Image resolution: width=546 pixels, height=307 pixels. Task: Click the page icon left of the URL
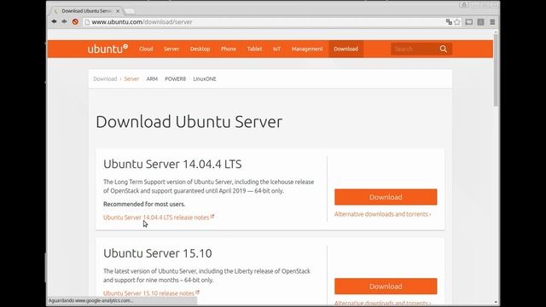coord(87,22)
